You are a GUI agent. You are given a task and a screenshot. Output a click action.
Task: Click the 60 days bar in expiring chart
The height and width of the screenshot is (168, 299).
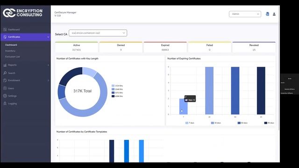tap(235, 91)
